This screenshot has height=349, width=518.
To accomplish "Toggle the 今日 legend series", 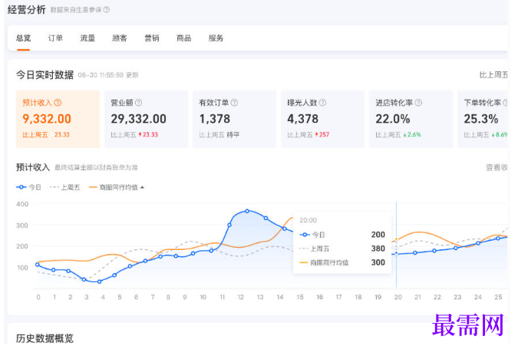I will (x=28, y=187).
